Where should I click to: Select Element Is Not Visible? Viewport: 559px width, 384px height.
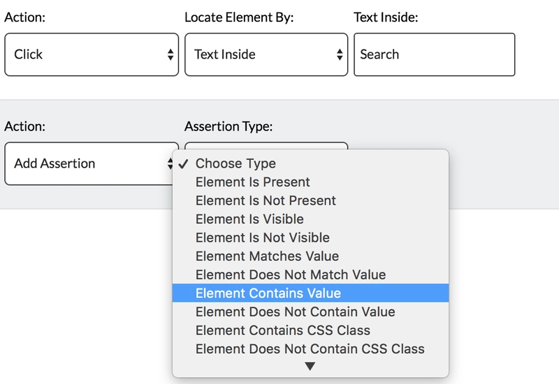click(x=310, y=237)
